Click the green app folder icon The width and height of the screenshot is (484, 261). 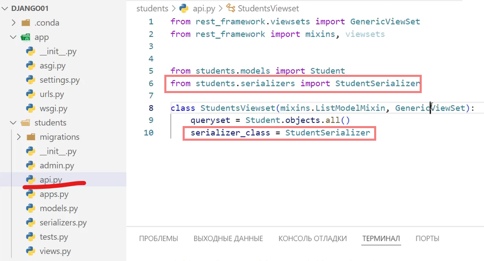(25, 38)
